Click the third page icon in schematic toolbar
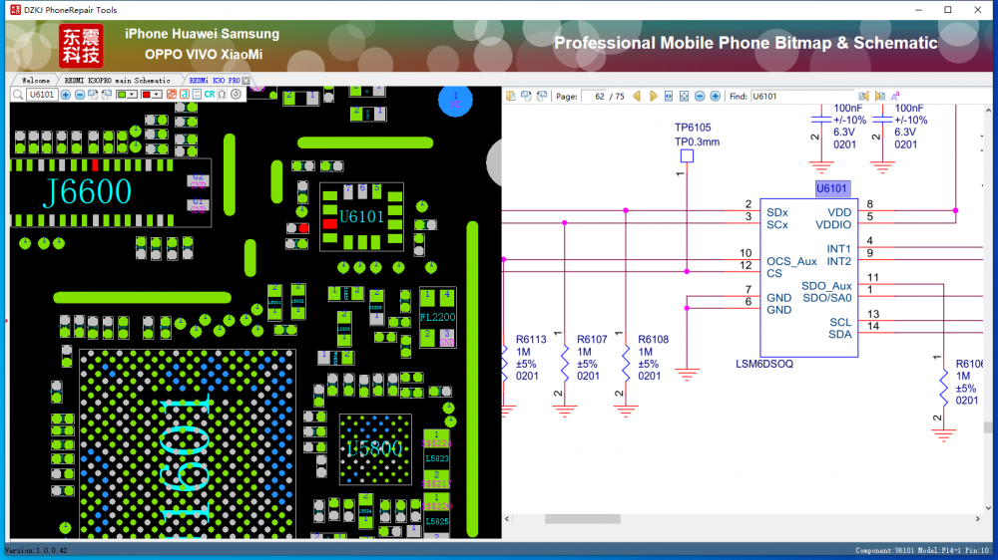Image resolution: width=998 pixels, height=560 pixels. 541,96
